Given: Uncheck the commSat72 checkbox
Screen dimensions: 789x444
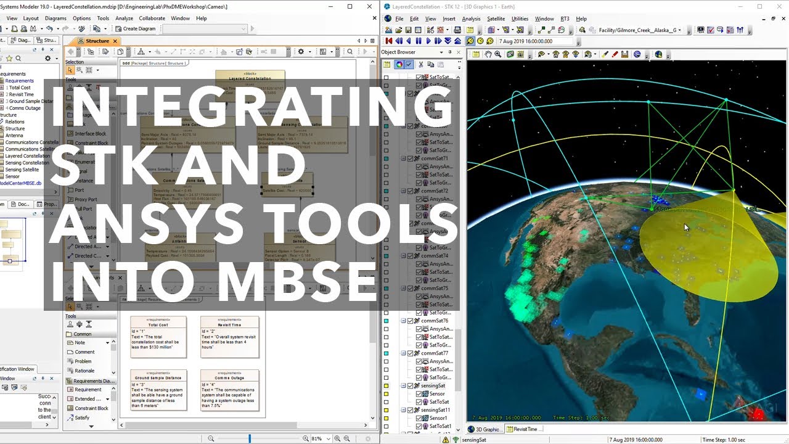Looking at the screenshot, I should (411, 191).
